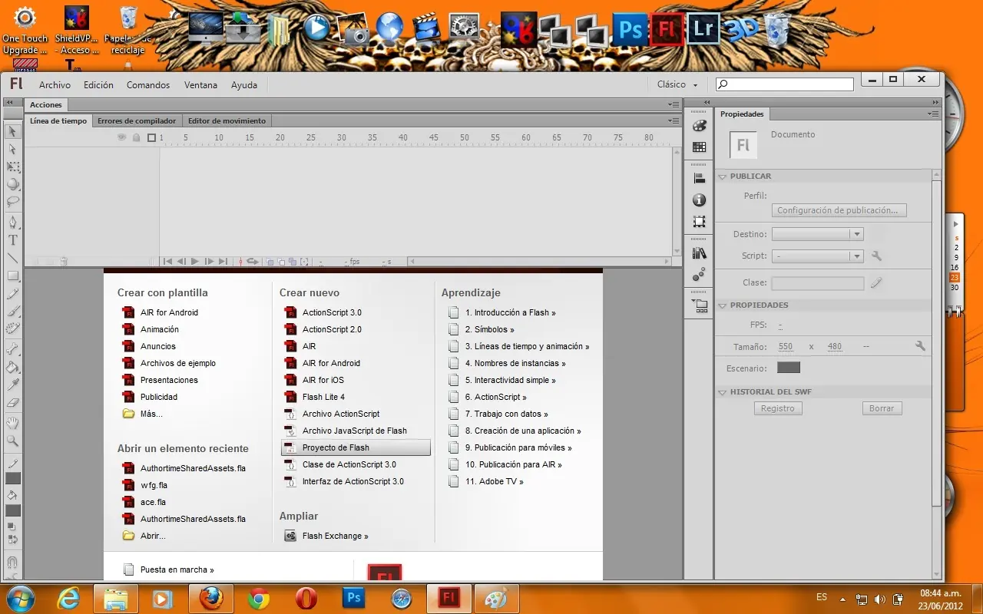
Task: Open the Align panel icon
Action: [699, 179]
